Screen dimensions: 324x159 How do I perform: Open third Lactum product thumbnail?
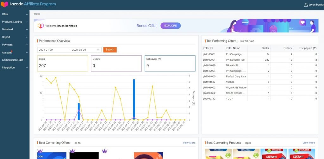[x=274, y=154]
